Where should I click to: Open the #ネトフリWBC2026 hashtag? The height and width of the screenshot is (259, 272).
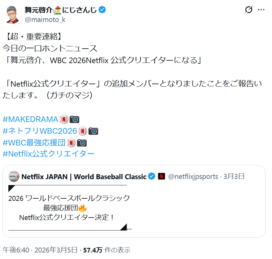point(40,131)
